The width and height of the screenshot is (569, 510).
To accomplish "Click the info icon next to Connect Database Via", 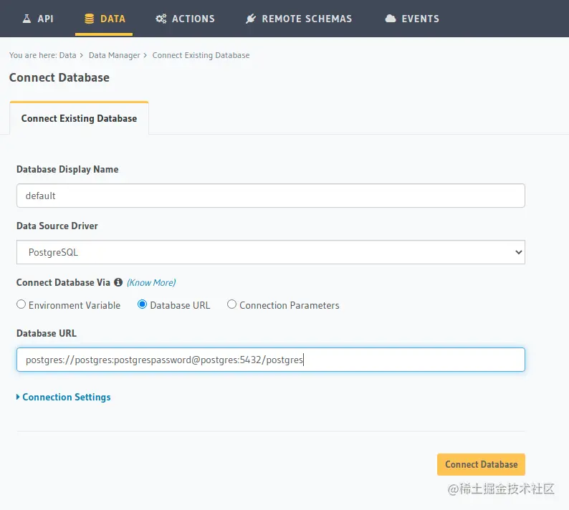I will (118, 282).
